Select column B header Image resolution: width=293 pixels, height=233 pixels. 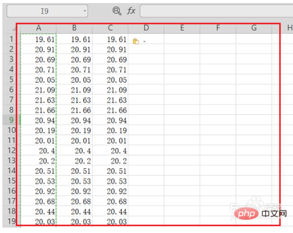(x=74, y=28)
